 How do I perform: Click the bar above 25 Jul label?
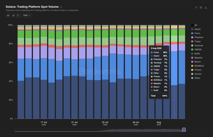point(105,72)
